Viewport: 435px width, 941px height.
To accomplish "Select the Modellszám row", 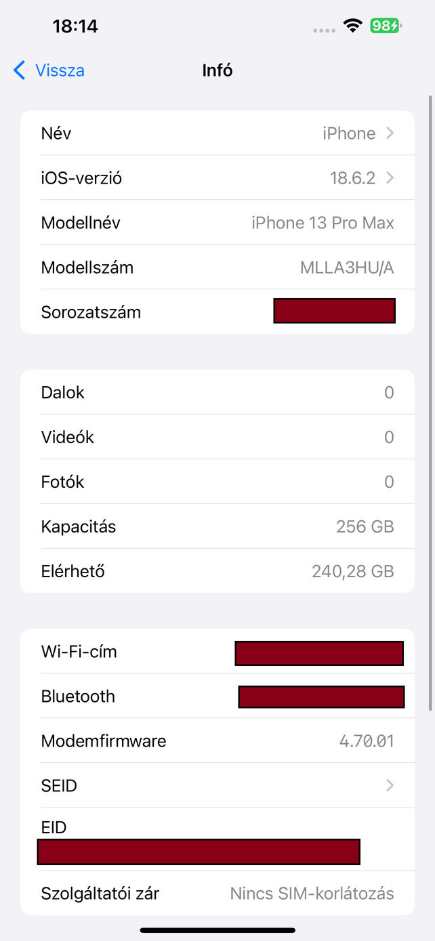I will point(217,268).
